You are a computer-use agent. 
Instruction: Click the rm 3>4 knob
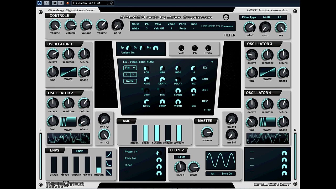[232, 135]
